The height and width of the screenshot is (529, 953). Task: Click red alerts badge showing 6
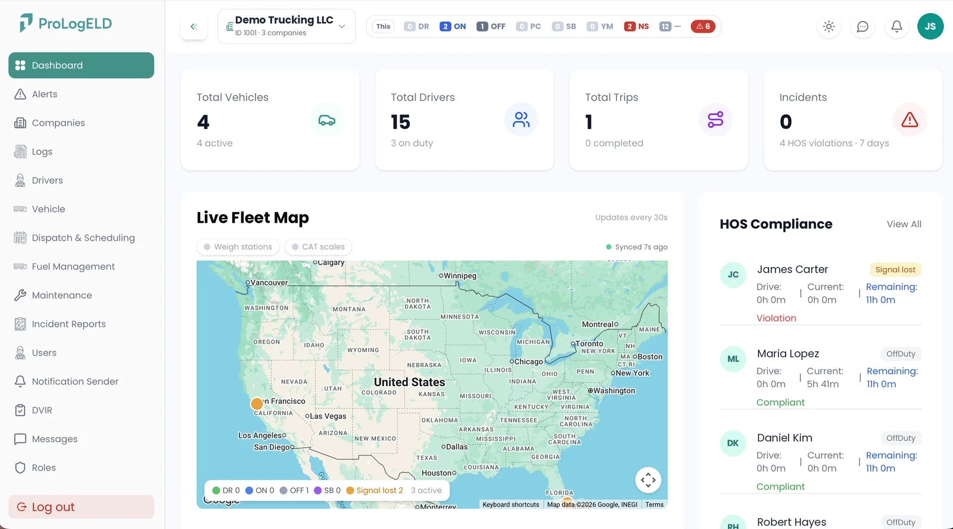[x=703, y=26]
